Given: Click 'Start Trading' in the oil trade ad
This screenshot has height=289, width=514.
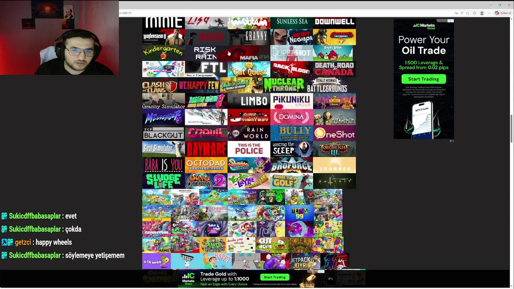Looking at the screenshot, I should tap(424, 79).
